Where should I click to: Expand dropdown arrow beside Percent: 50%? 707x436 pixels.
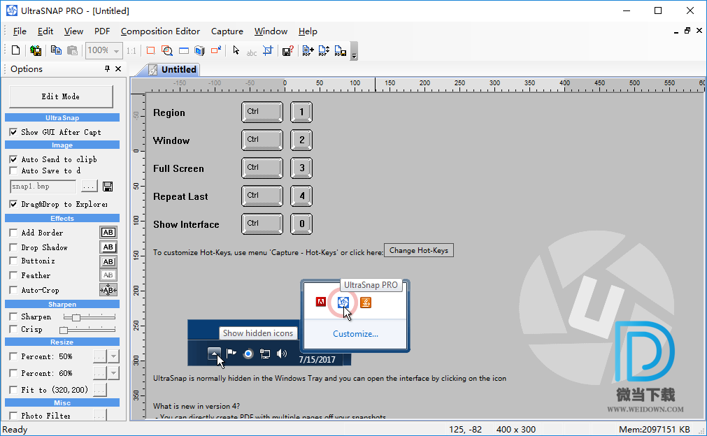click(x=113, y=356)
